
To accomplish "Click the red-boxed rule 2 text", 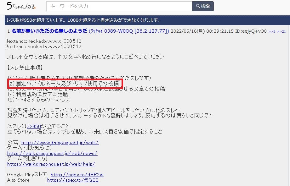I will 64,83.
